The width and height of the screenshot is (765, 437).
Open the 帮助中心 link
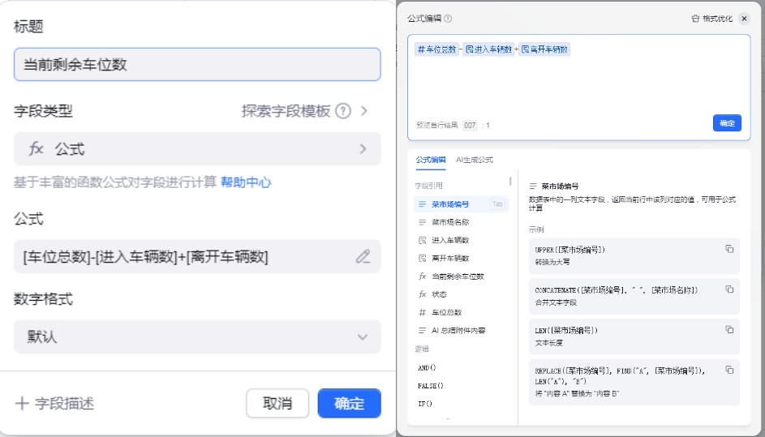click(246, 182)
